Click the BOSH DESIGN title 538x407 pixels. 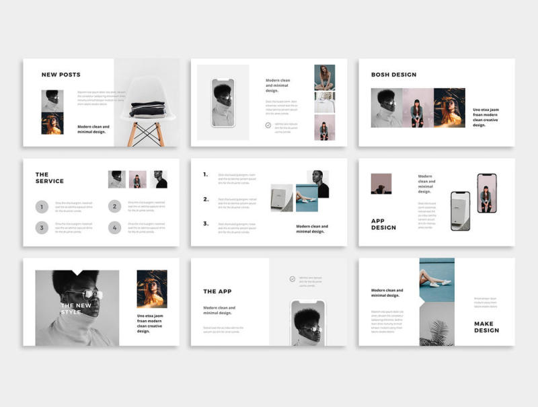click(x=393, y=75)
